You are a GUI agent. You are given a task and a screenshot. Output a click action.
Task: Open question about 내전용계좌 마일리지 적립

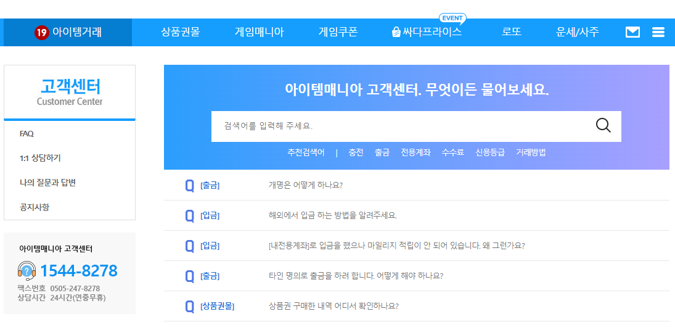tap(397, 246)
